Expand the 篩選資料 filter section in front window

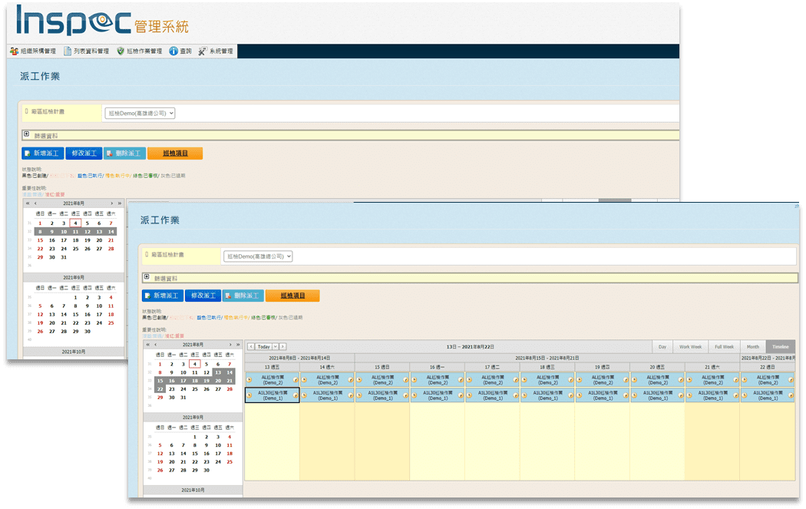(x=147, y=277)
